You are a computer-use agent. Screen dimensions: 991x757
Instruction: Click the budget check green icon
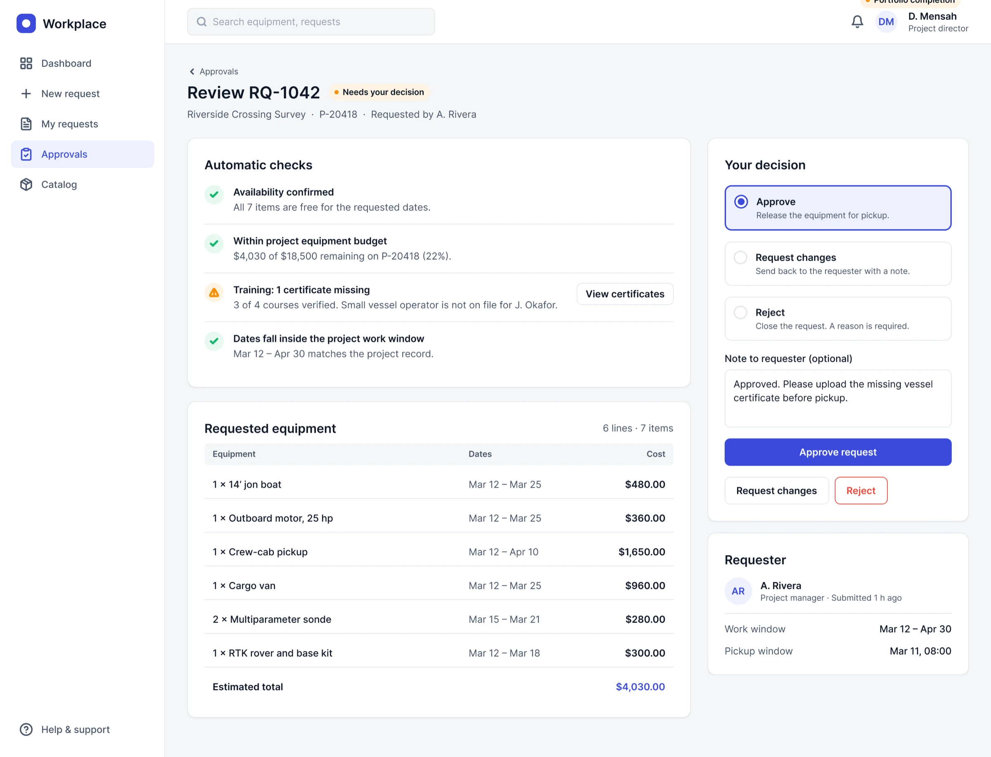click(x=214, y=244)
